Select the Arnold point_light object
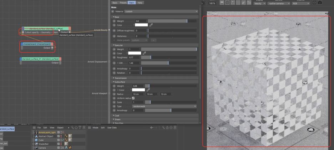The width and height of the screenshot is (334, 150). point(47,132)
